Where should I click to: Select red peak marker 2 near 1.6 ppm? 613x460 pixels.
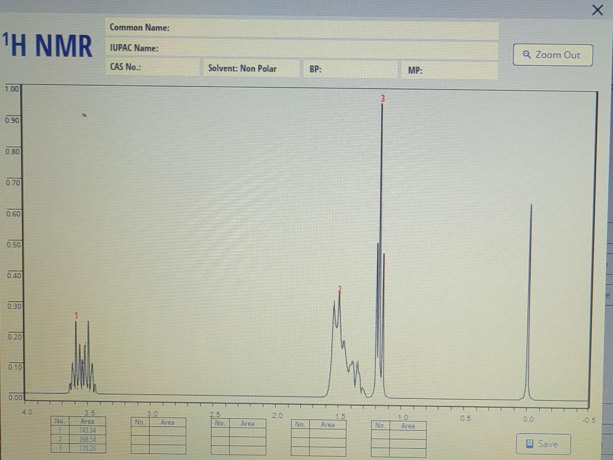pyautogui.click(x=339, y=289)
